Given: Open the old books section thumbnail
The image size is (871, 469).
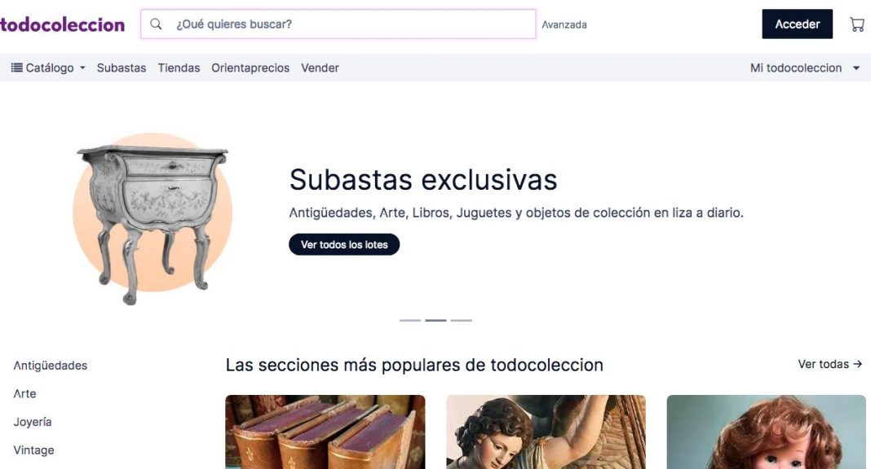Looking at the screenshot, I should click(x=325, y=432).
